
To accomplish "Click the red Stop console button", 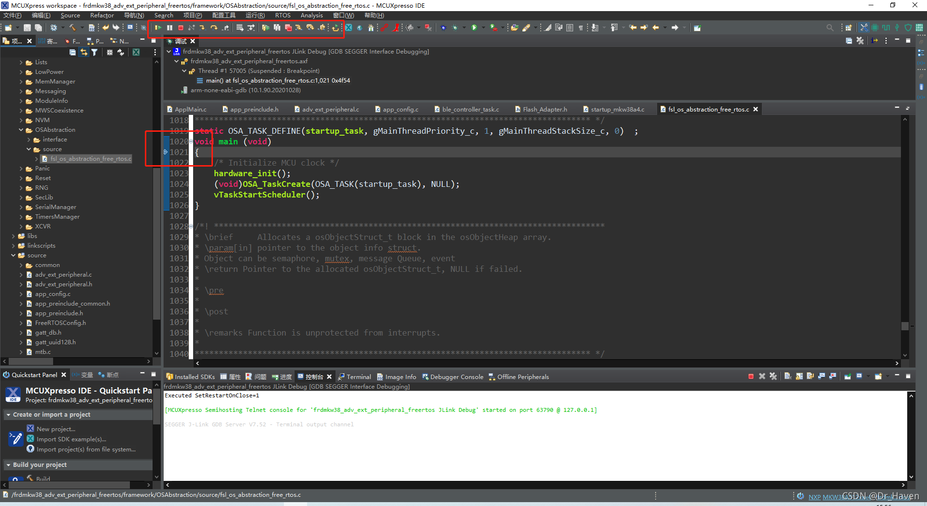I will coord(751,376).
